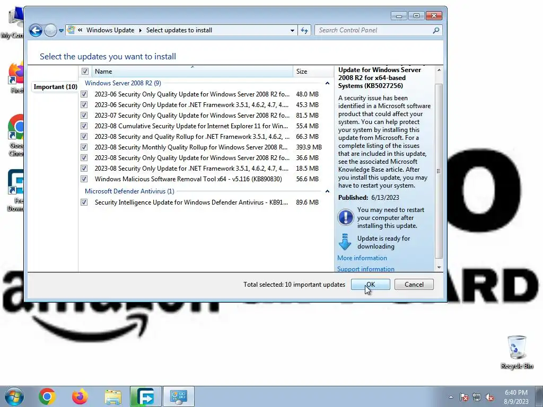Viewport: 543px width, 407px height.
Task: Click the muted volume tray icon
Action: tap(489, 397)
